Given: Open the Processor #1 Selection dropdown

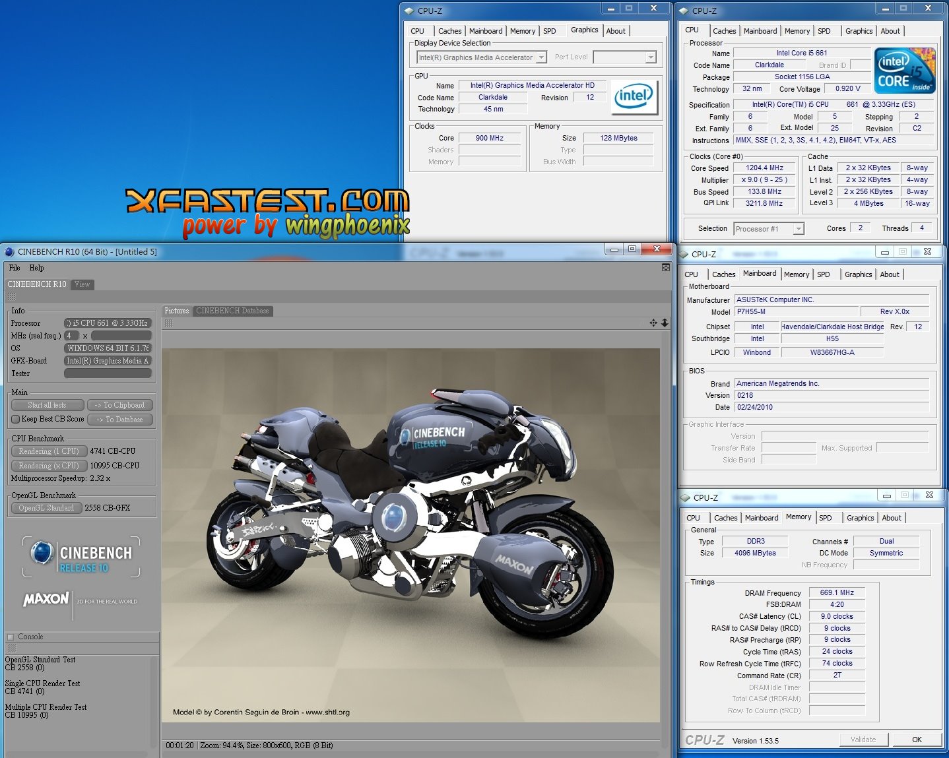Looking at the screenshot, I should (799, 229).
